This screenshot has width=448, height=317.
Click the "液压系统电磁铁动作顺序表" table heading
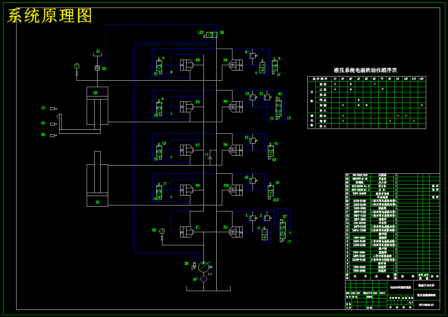365,70
